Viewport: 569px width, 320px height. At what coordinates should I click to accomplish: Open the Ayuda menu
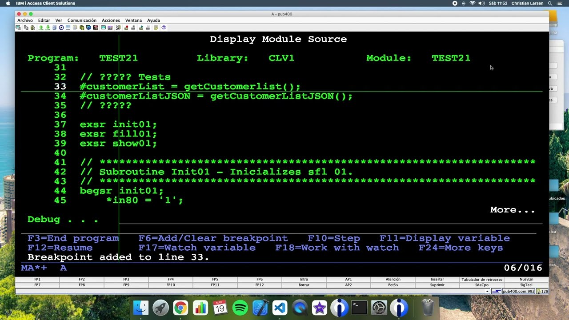[x=153, y=20]
